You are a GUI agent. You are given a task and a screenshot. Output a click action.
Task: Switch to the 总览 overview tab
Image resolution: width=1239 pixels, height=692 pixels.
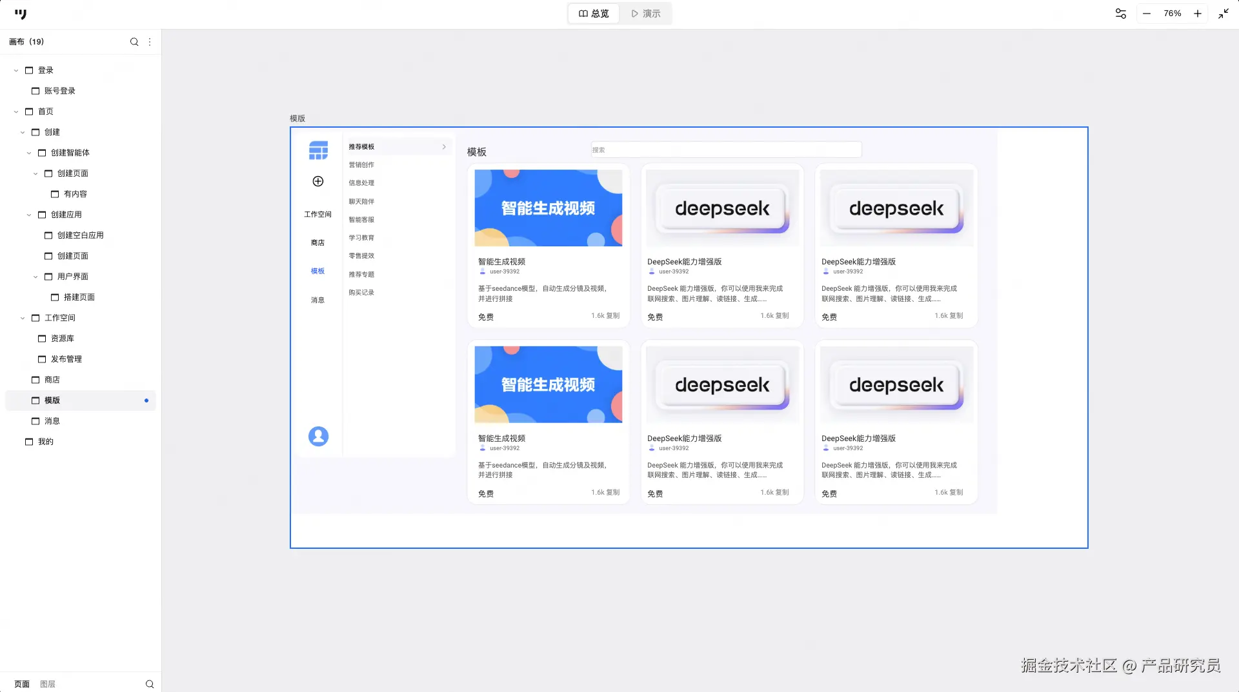point(594,14)
